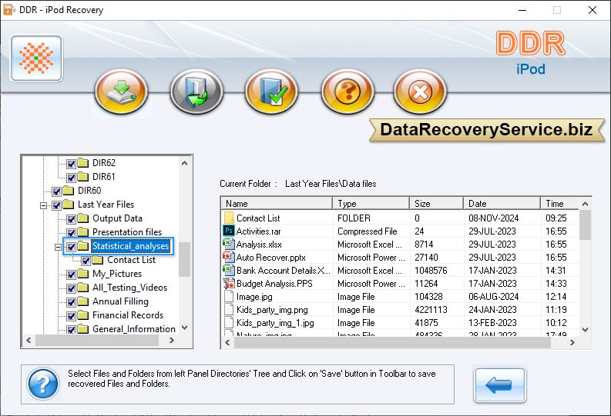Click the icon beside Budget Analysis.PPS

point(228,284)
